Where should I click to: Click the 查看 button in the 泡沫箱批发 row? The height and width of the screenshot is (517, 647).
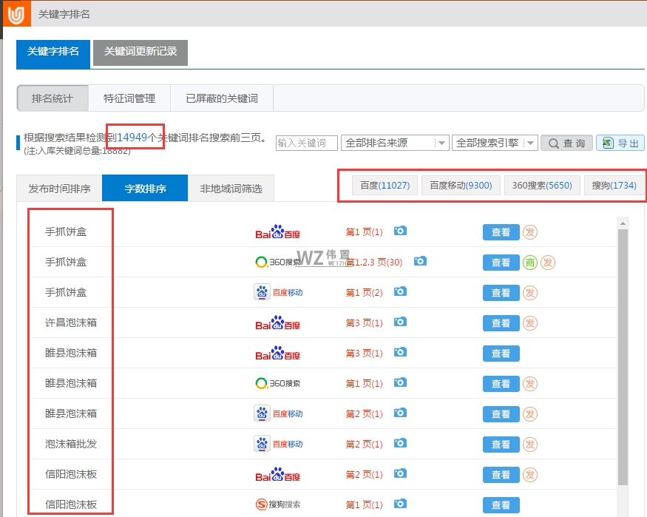tap(501, 444)
